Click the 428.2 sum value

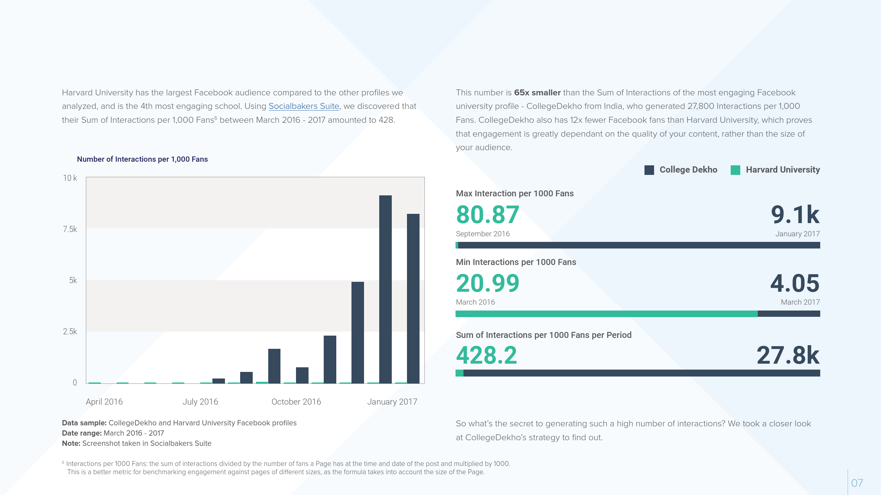coord(486,355)
